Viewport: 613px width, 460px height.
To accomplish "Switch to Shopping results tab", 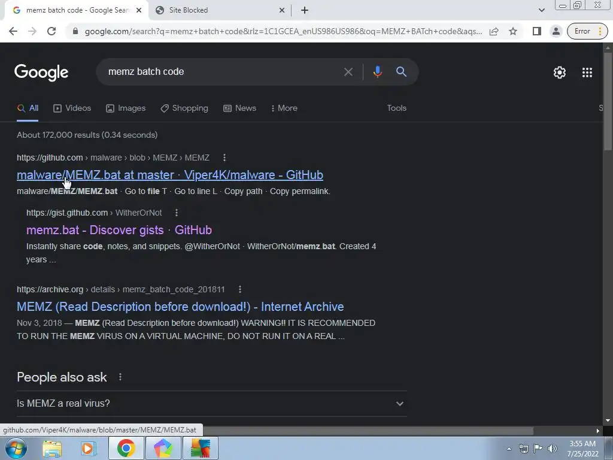I will 184,108.
